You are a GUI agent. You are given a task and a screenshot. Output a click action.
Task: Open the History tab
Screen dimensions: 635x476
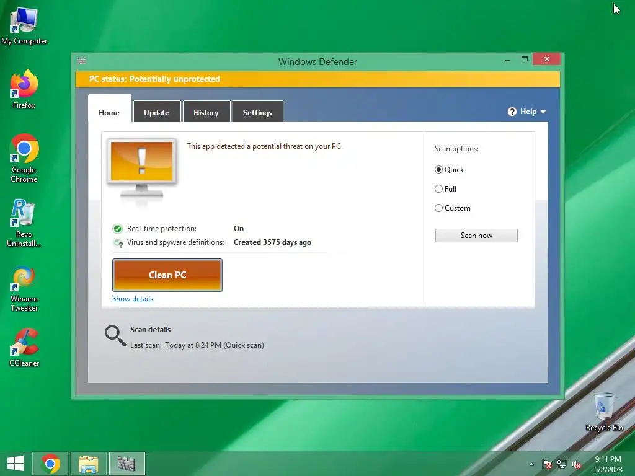click(206, 112)
